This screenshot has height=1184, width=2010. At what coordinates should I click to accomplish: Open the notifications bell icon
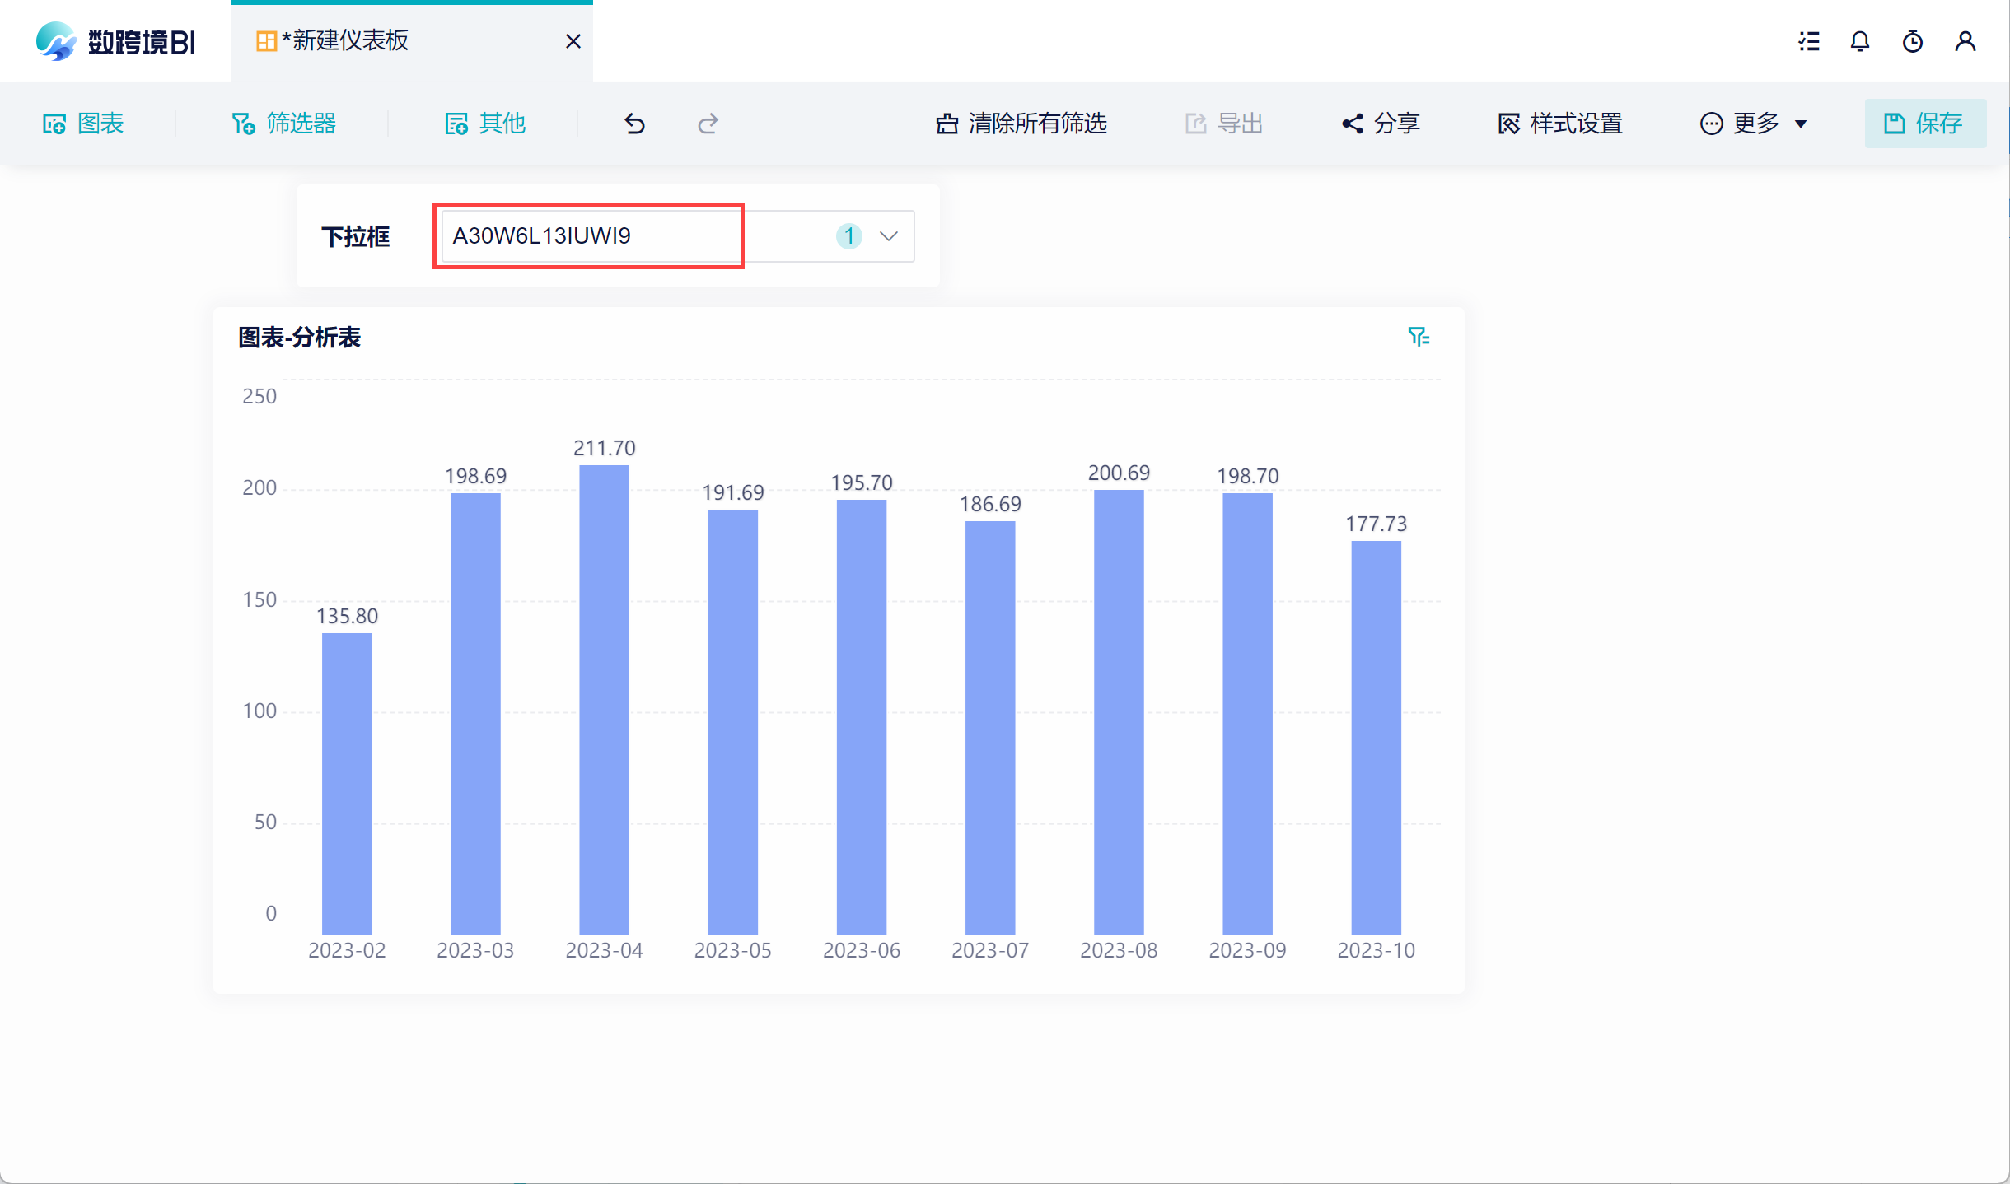[1859, 41]
